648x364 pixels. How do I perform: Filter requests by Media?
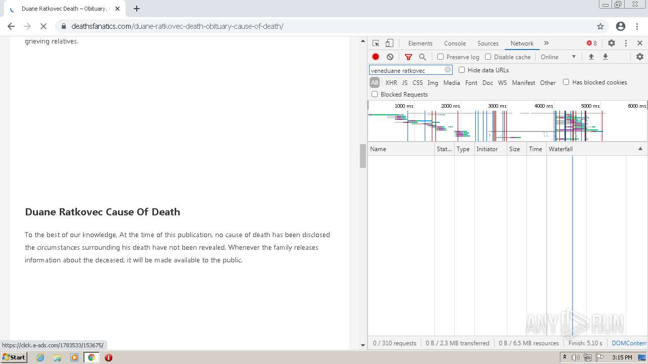(x=452, y=82)
